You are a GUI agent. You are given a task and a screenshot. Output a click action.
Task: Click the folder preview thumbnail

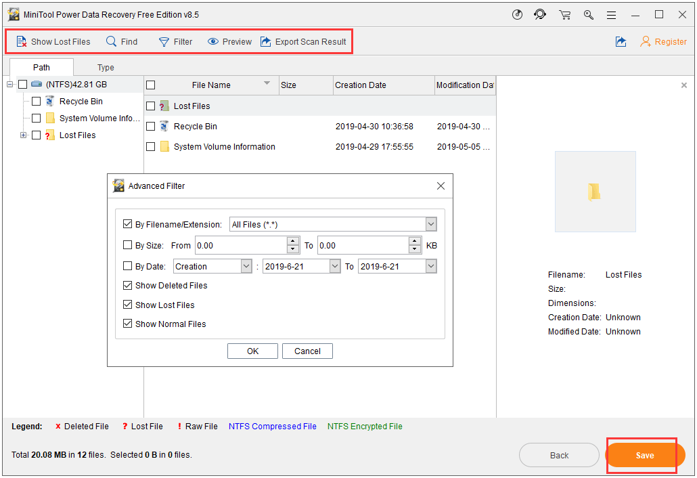coord(595,192)
